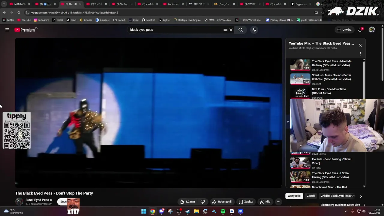
Task: Open the YouTube notifications bell
Action: point(360,30)
